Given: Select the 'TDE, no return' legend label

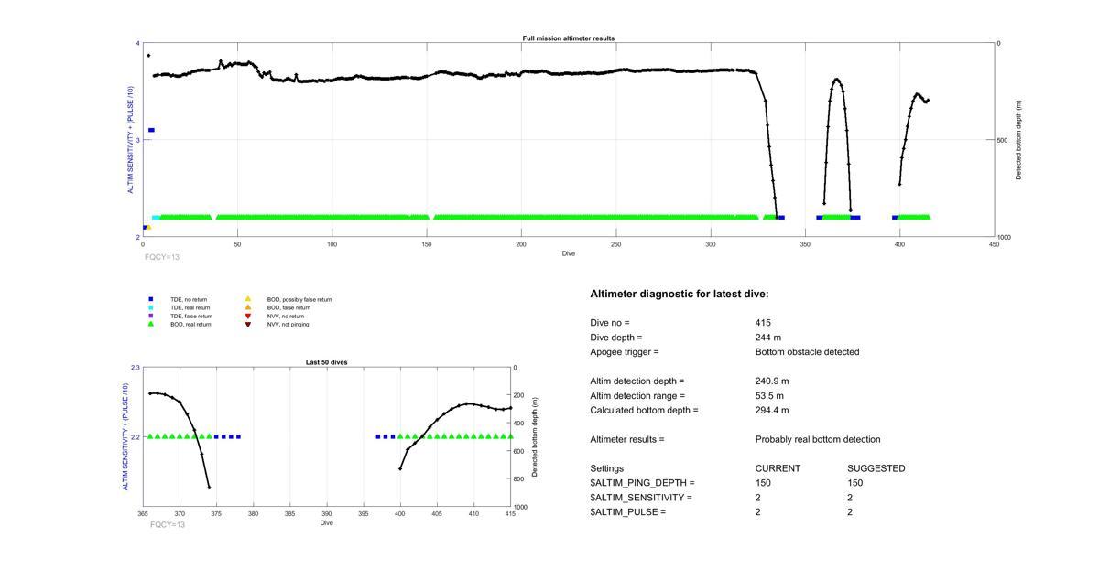Looking at the screenshot, I should pos(189,299).
